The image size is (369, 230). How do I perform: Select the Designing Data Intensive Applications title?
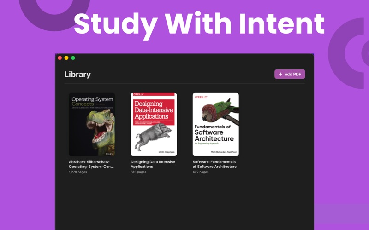coord(153,164)
